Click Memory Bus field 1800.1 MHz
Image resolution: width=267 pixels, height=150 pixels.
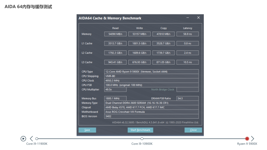[115, 99]
